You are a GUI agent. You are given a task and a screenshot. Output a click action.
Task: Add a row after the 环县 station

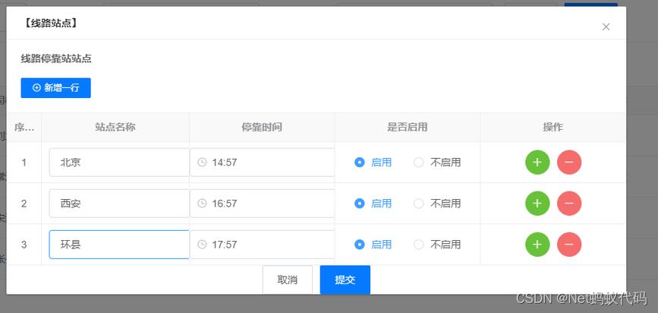[x=537, y=245]
